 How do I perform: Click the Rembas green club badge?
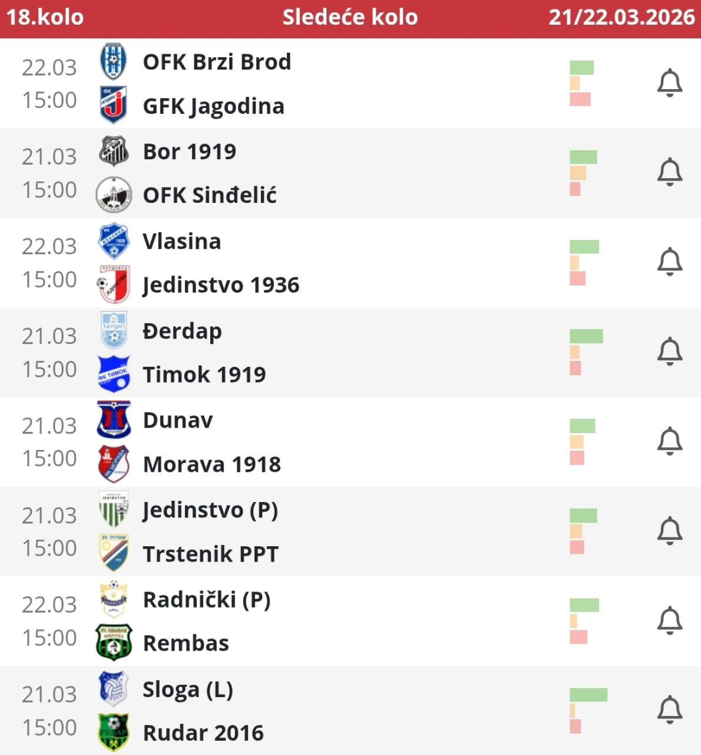coord(114,643)
